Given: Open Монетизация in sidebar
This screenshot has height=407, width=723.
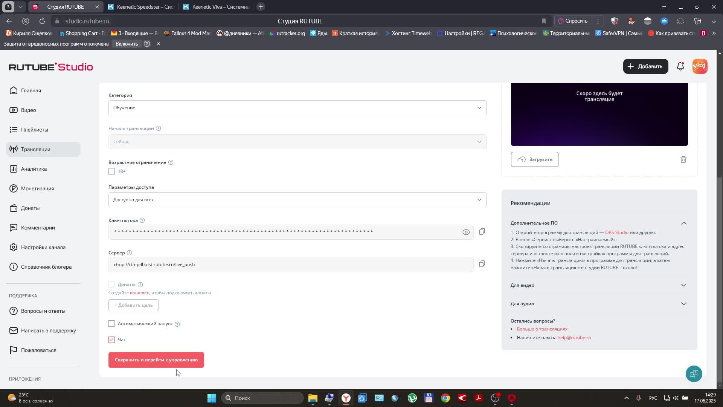Looking at the screenshot, I should [43, 188].
